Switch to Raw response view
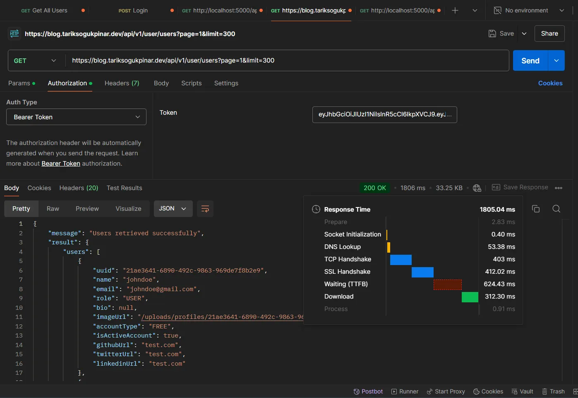 pyautogui.click(x=53, y=209)
